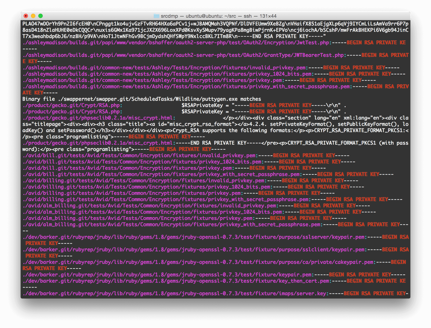The width and height of the screenshot is (431, 328).
Task: Click the "setPublicKeyFormat()," text
Action: (369, 124)
